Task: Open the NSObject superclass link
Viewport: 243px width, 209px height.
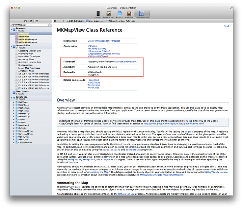Action: pos(115,41)
